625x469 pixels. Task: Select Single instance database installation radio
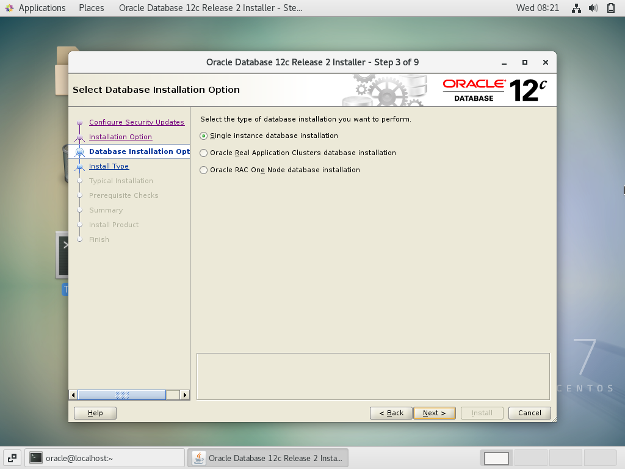point(204,136)
